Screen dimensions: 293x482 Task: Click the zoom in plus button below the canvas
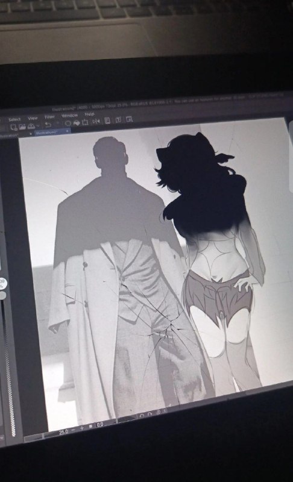[x=82, y=428]
